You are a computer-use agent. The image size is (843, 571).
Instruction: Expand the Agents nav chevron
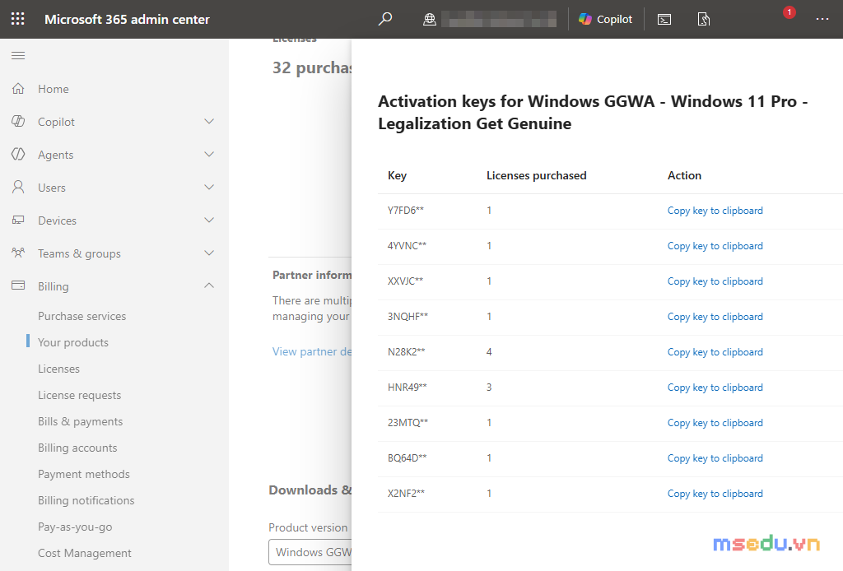pyautogui.click(x=209, y=154)
